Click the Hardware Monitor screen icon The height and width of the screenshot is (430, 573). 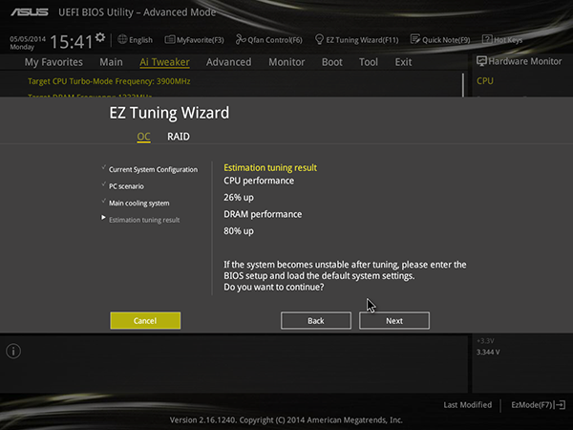point(481,61)
